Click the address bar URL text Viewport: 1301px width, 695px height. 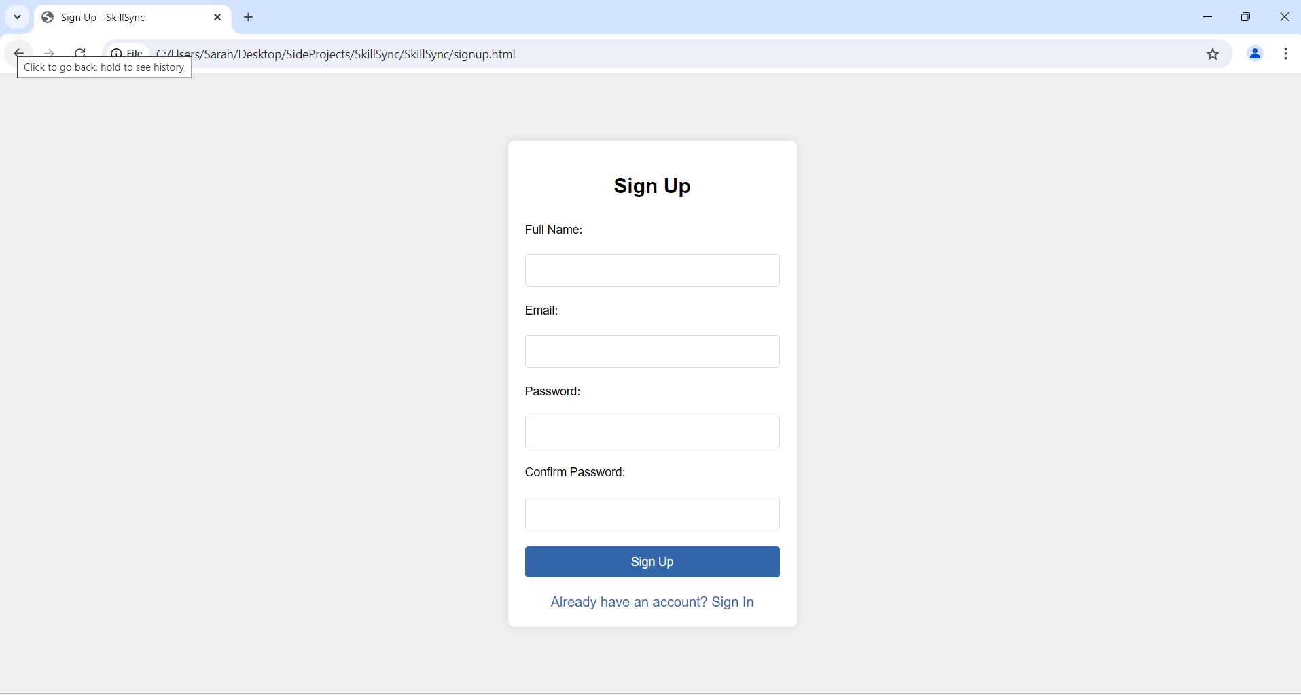pos(336,54)
